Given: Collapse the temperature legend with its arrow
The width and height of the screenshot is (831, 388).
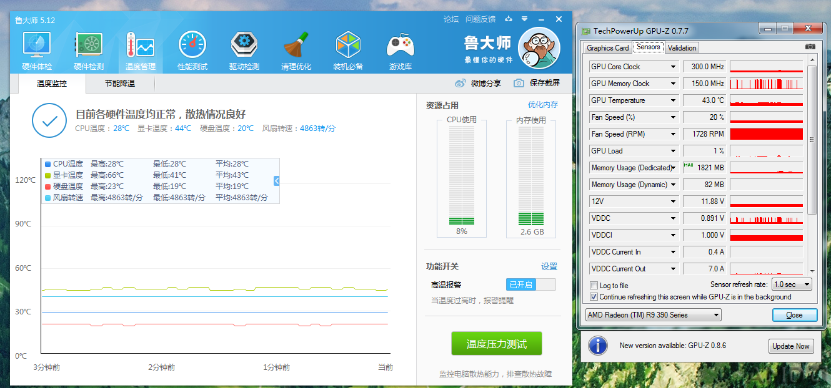Looking at the screenshot, I should (x=276, y=181).
